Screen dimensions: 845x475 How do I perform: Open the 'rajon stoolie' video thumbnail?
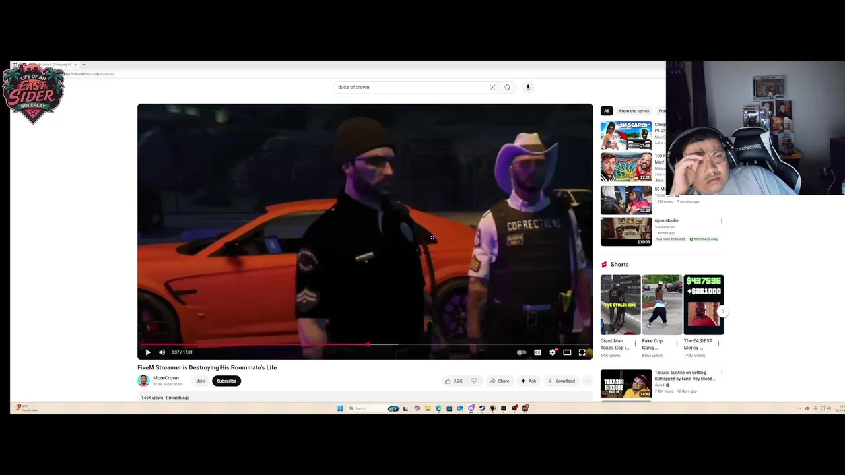[626, 232]
